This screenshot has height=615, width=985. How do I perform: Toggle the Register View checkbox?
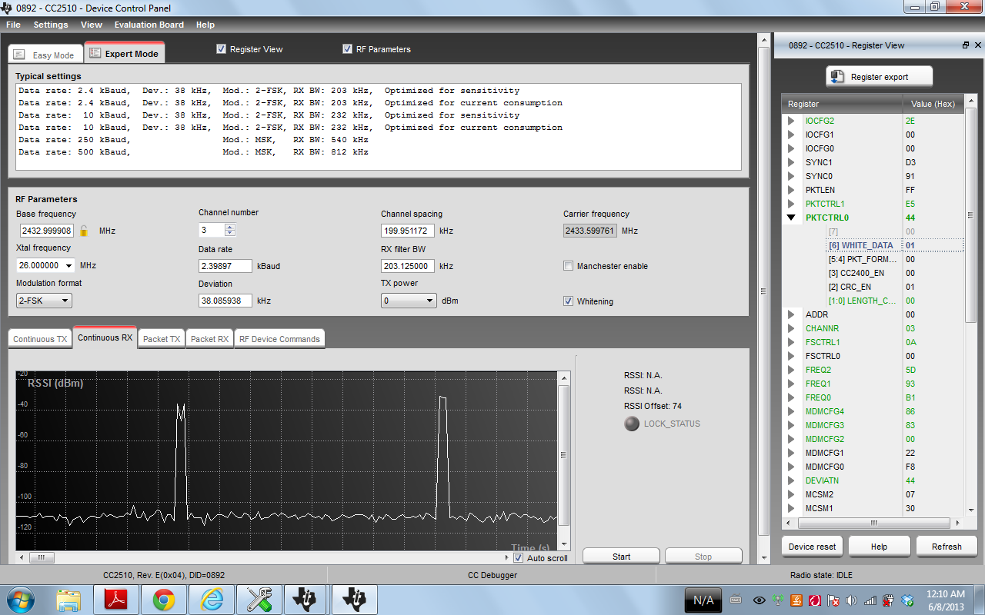pyautogui.click(x=222, y=49)
